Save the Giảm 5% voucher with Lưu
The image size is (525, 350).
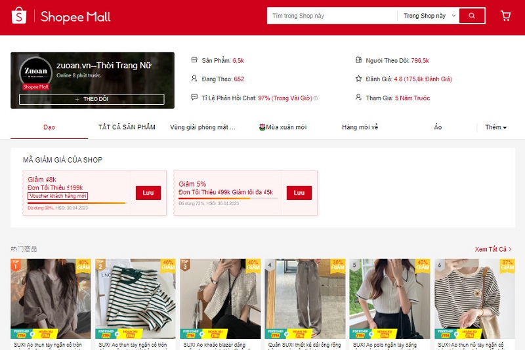[x=299, y=193]
